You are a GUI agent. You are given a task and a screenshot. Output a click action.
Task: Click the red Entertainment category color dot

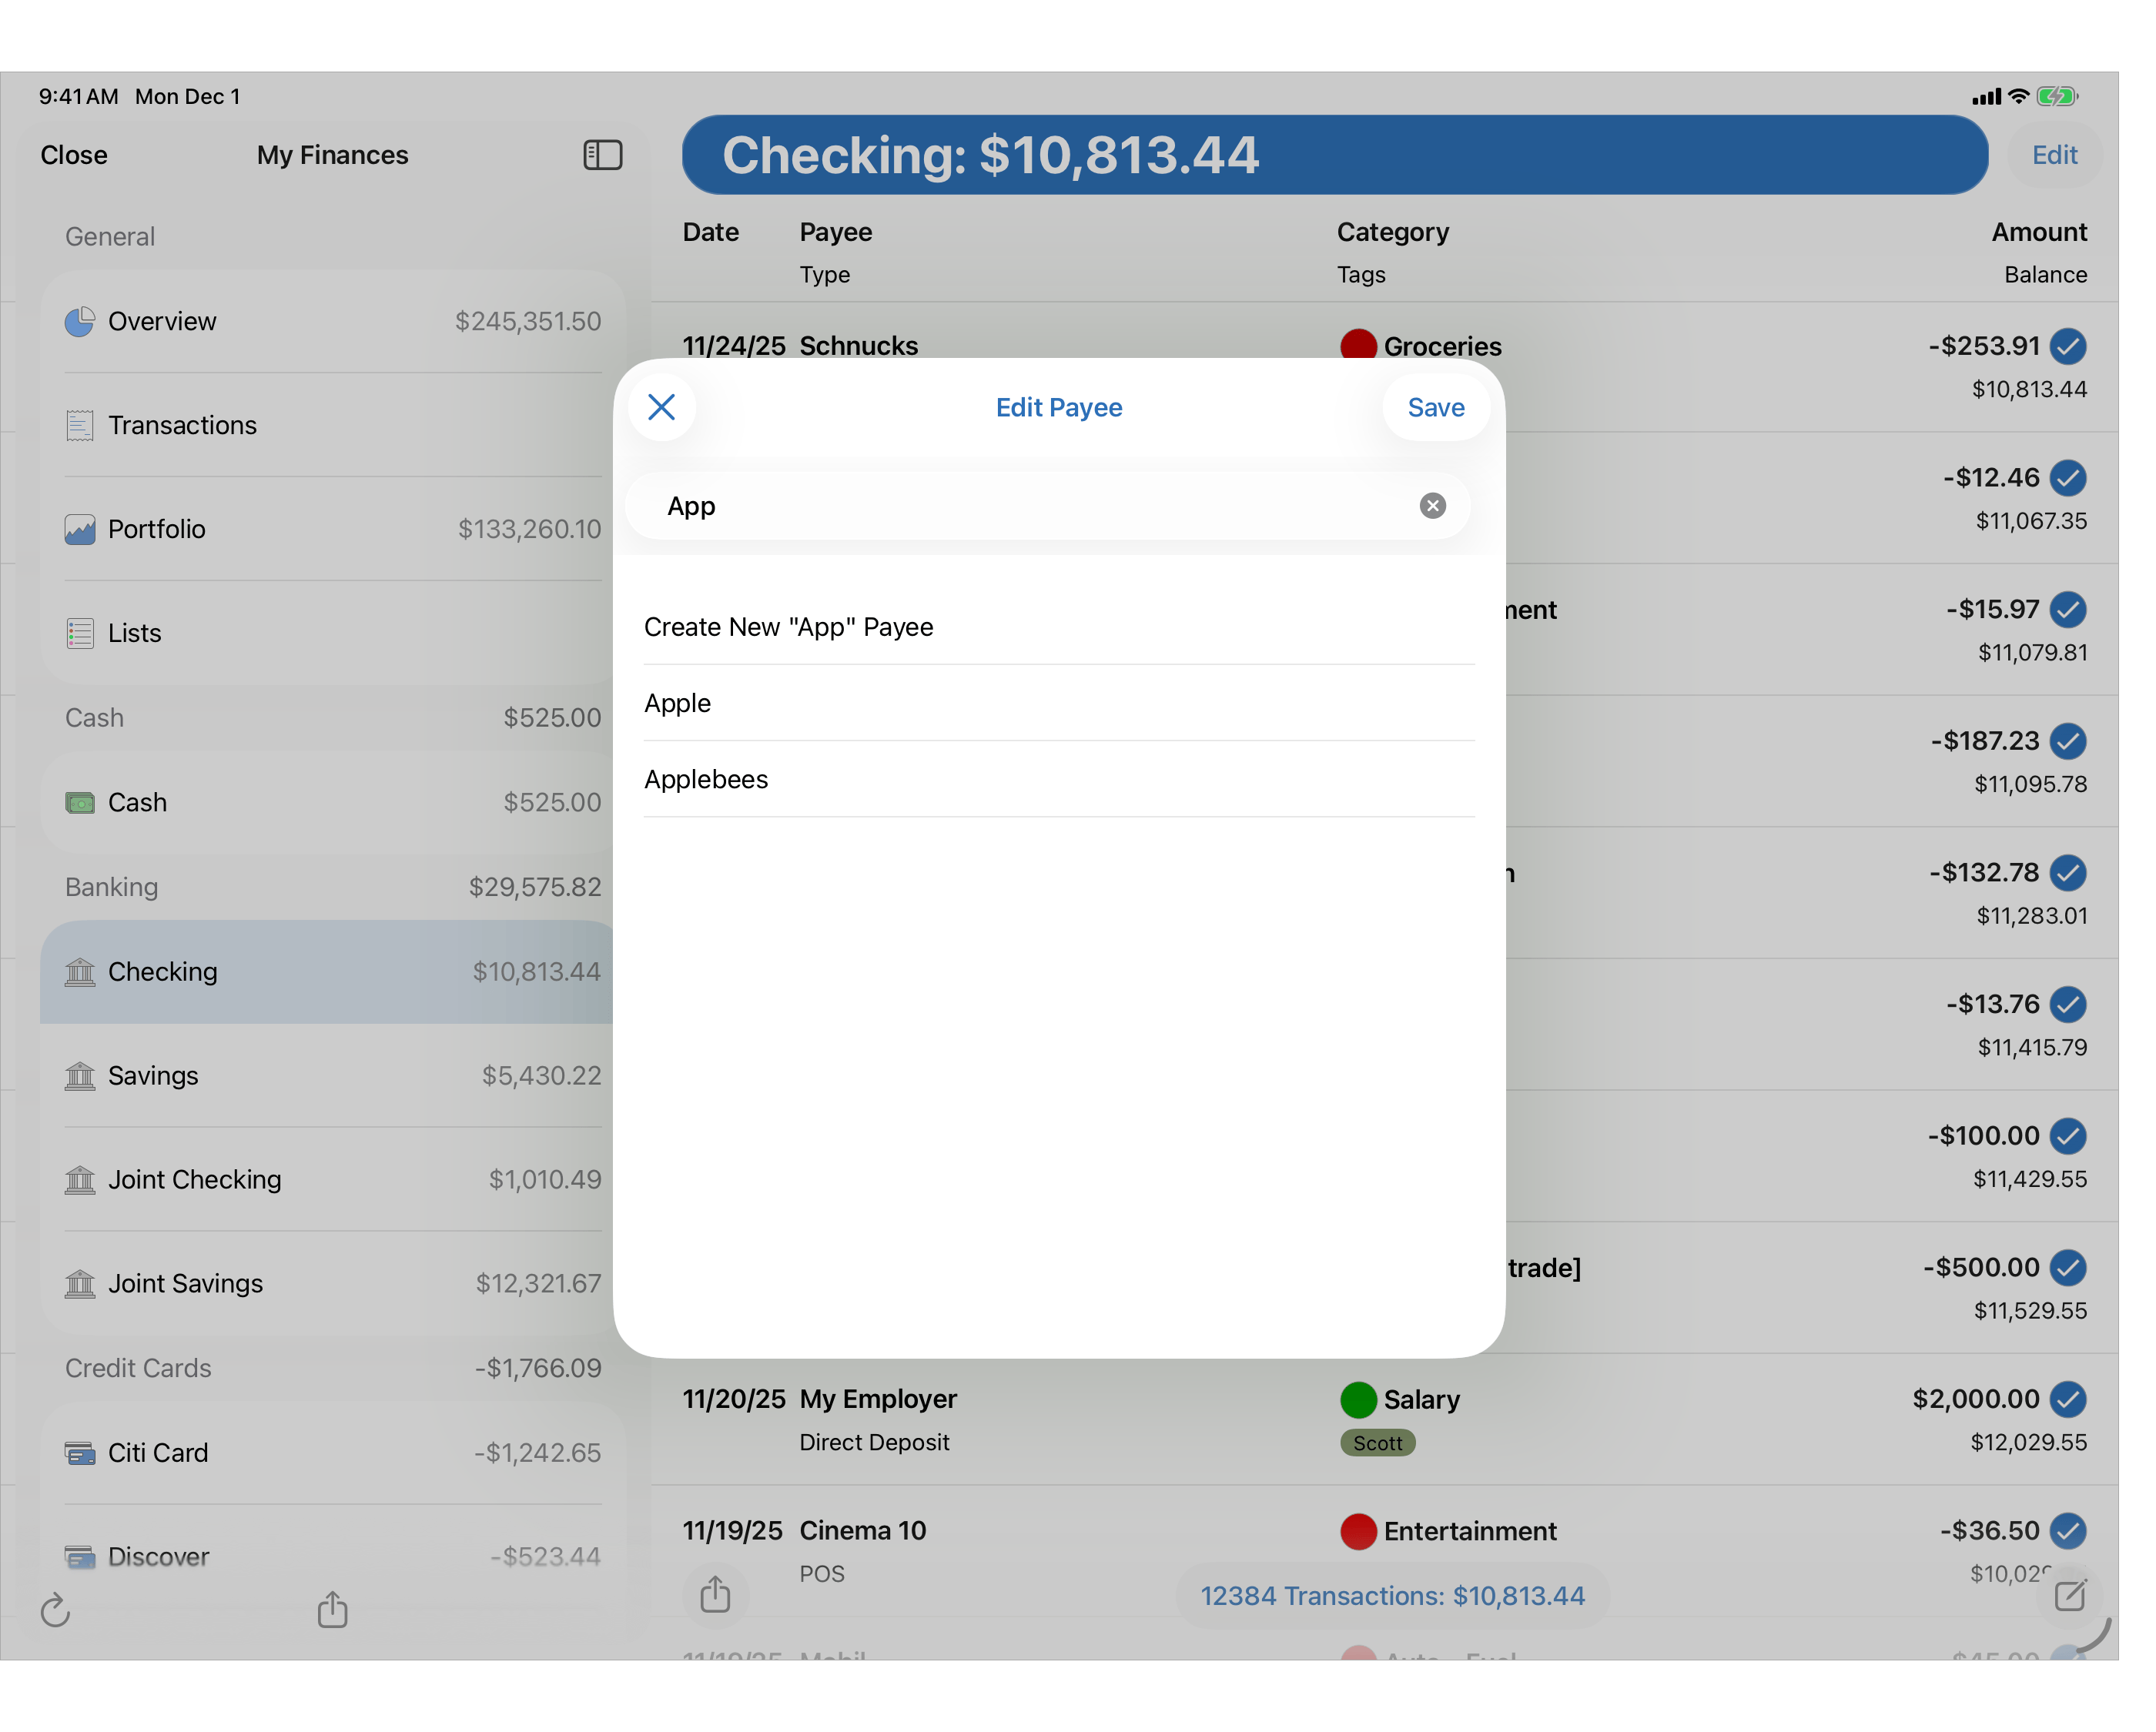[1358, 1531]
